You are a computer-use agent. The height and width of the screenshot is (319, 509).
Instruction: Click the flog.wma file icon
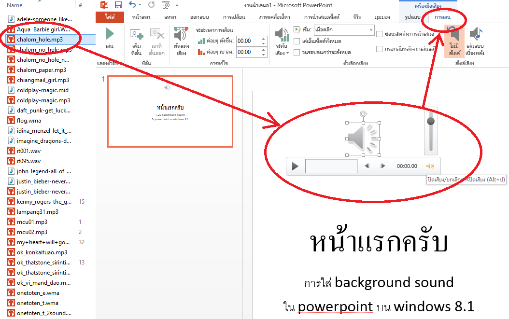[x=12, y=121]
